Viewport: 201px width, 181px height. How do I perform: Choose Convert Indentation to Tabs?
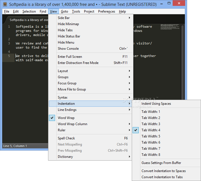point(166,177)
